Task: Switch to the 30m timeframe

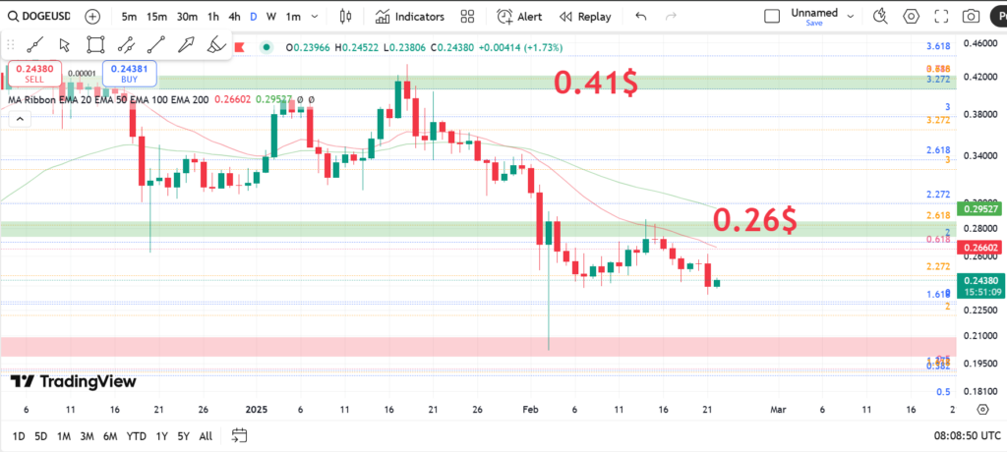Action: (187, 17)
